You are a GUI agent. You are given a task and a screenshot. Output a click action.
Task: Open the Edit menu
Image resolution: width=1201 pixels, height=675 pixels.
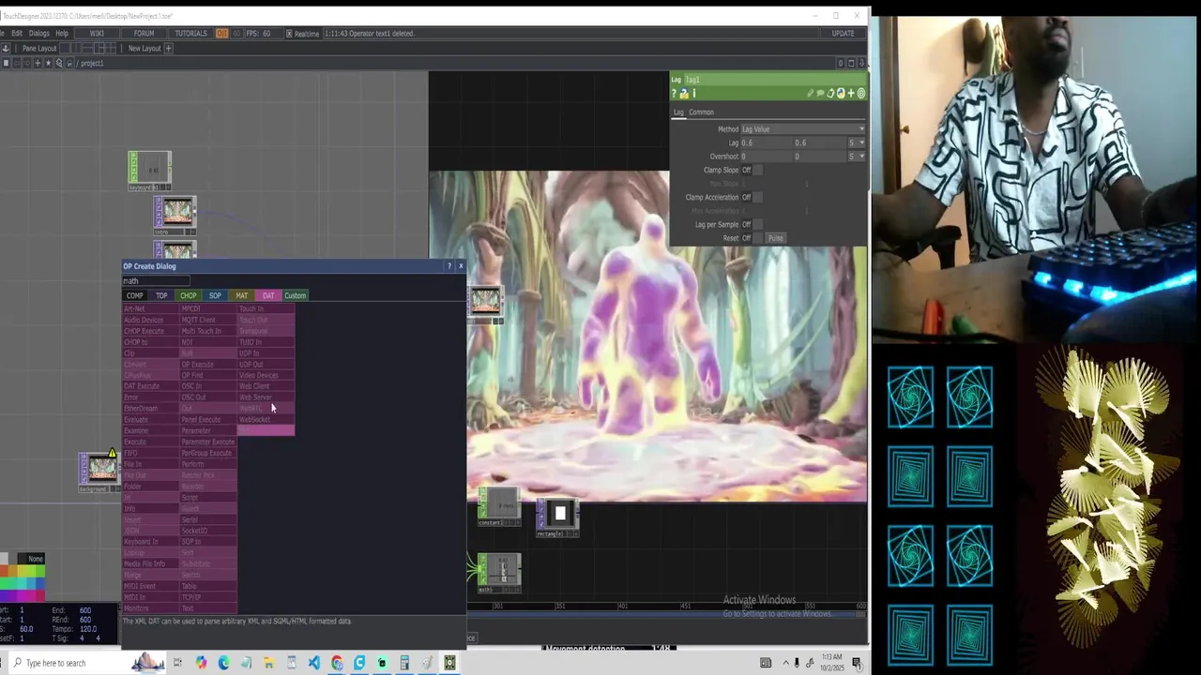pos(17,33)
